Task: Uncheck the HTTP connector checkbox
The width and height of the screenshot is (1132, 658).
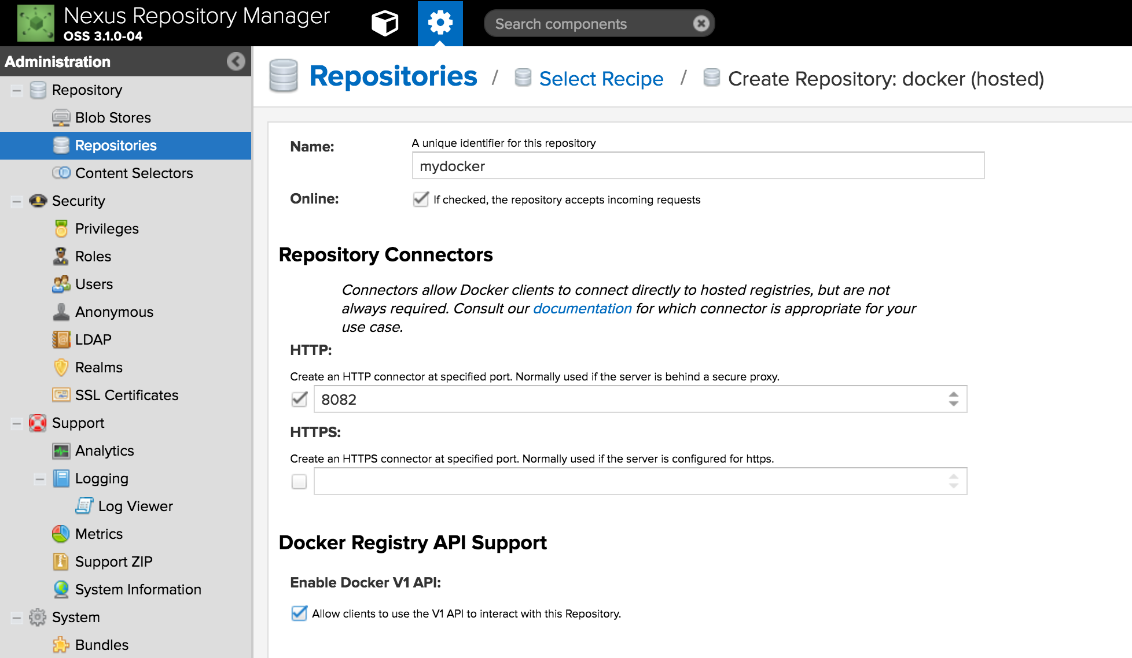Action: tap(299, 400)
